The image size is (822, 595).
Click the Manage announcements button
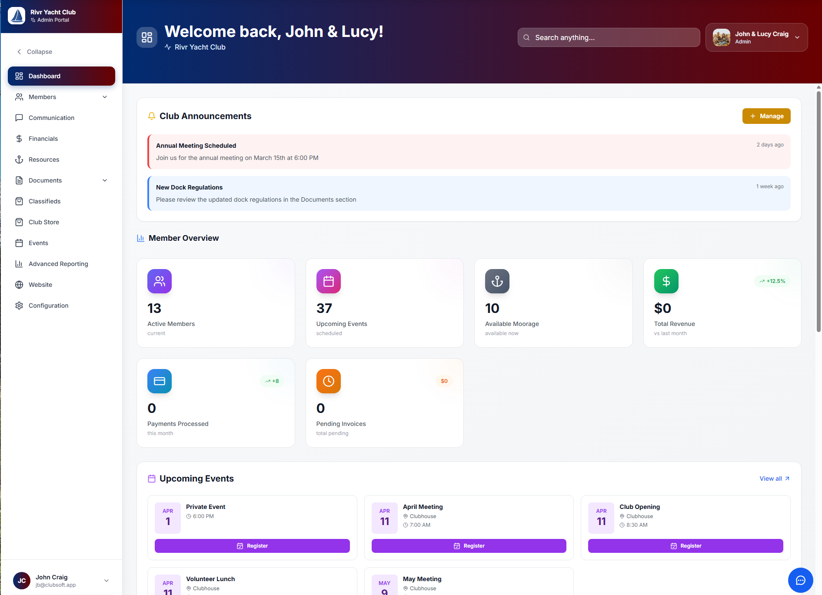[766, 116]
